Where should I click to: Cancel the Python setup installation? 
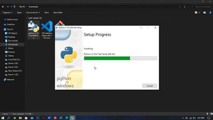[x=149, y=86]
